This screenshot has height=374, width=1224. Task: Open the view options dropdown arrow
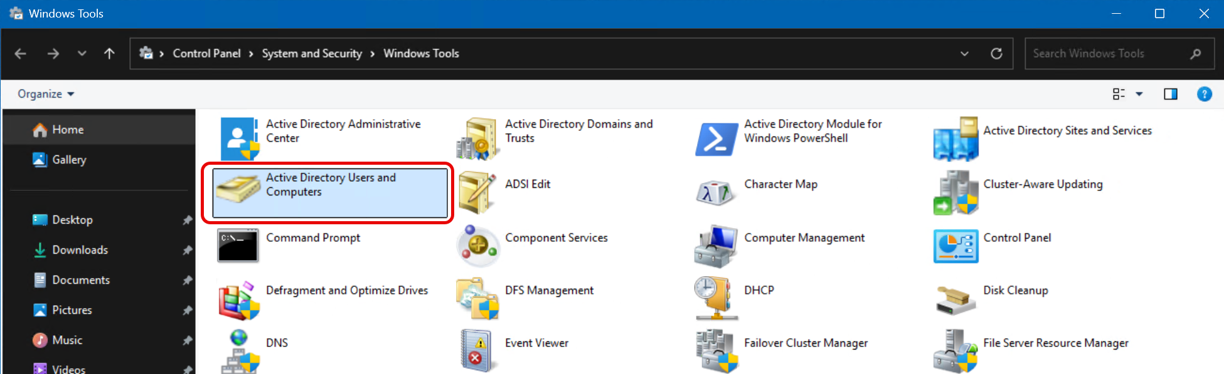pyautogui.click(x=1139, y=94)
